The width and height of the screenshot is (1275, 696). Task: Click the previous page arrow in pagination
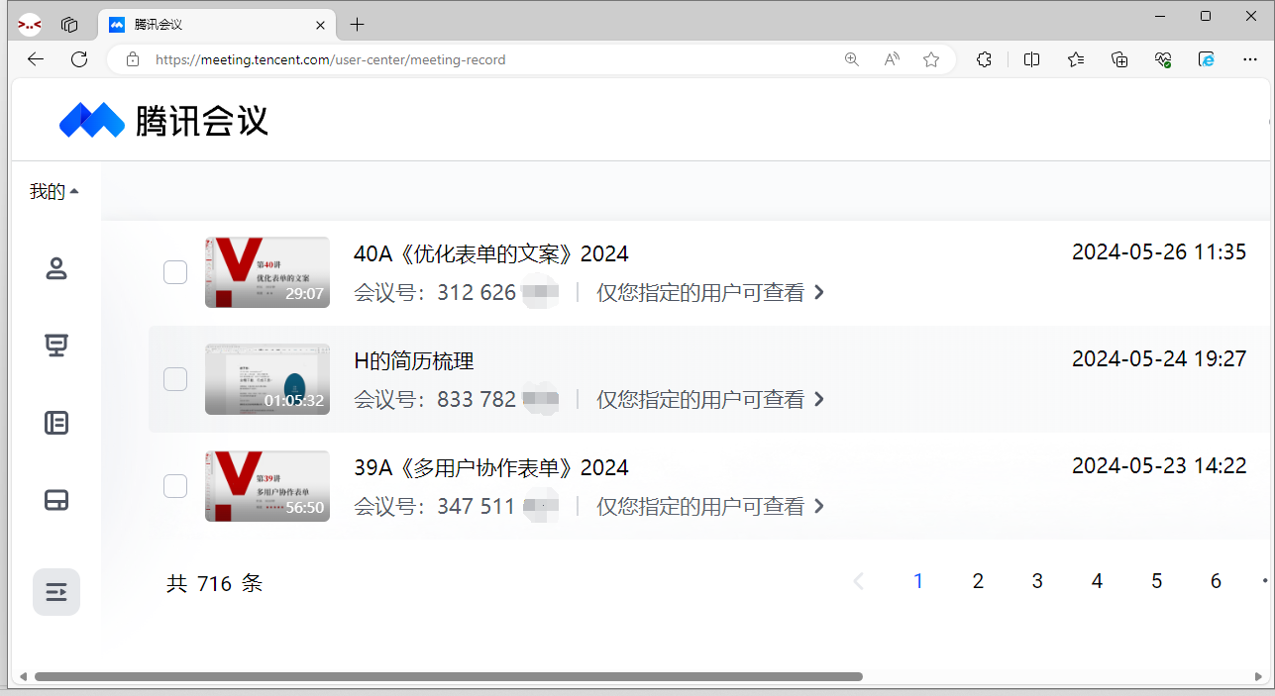coord(859,581)
